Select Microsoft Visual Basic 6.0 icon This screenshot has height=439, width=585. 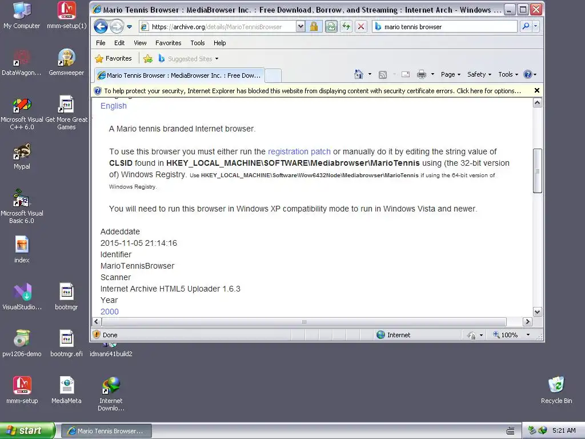pyautogui.click(x=22, y=206)
